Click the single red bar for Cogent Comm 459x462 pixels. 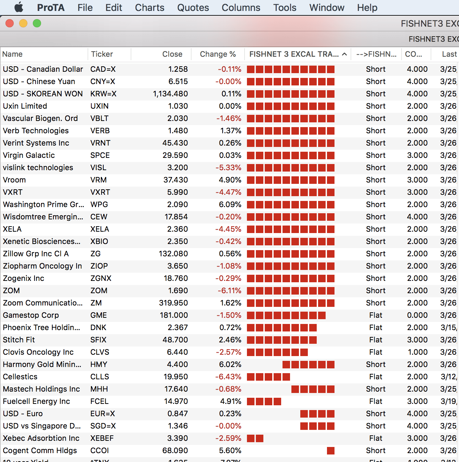coord(331,450)
